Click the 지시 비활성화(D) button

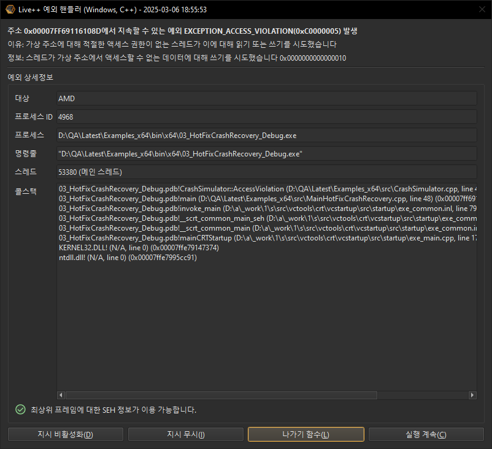click(66, 434)
